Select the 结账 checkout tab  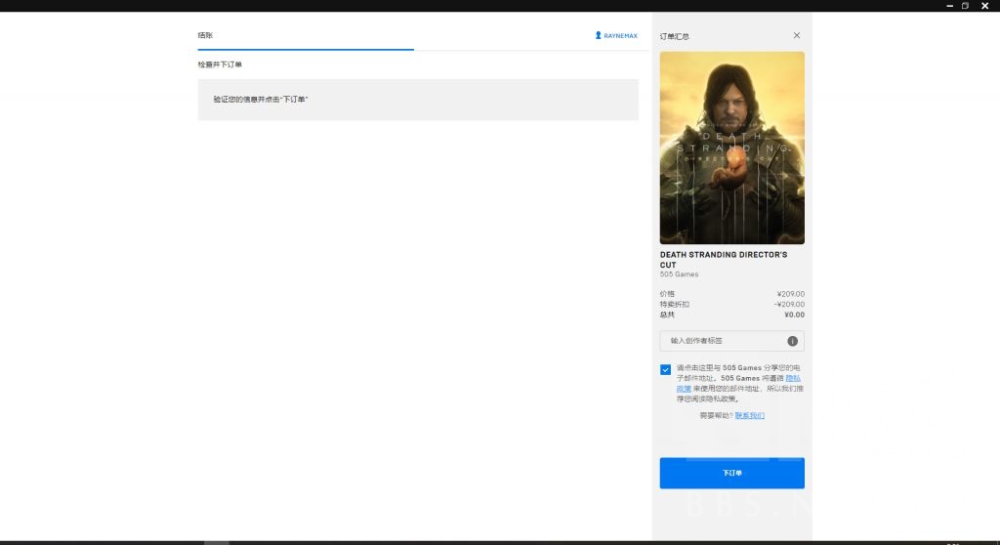205,35
